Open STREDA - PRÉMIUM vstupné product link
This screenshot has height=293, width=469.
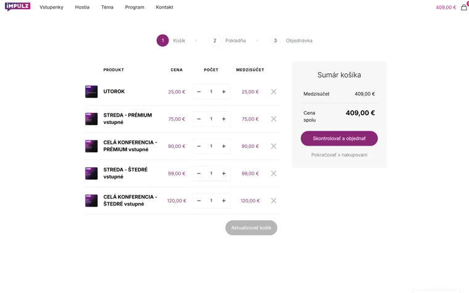coord(128,118)
